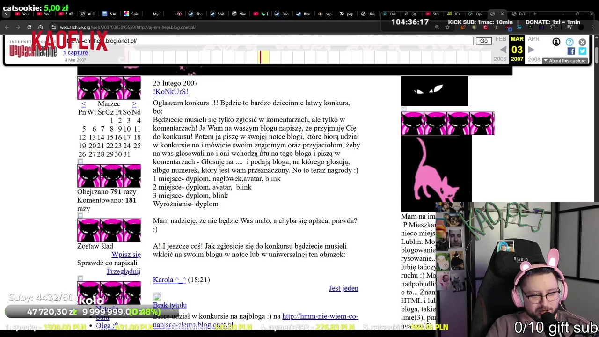Open the 'Wpisz się' link
The width and height of the screenshot is (599, 337).
tap(126, 255)
